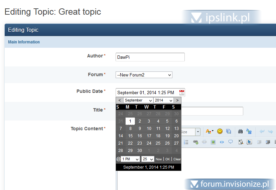
Task: Click the code brackets icon
Action: [x=222, y=142]
